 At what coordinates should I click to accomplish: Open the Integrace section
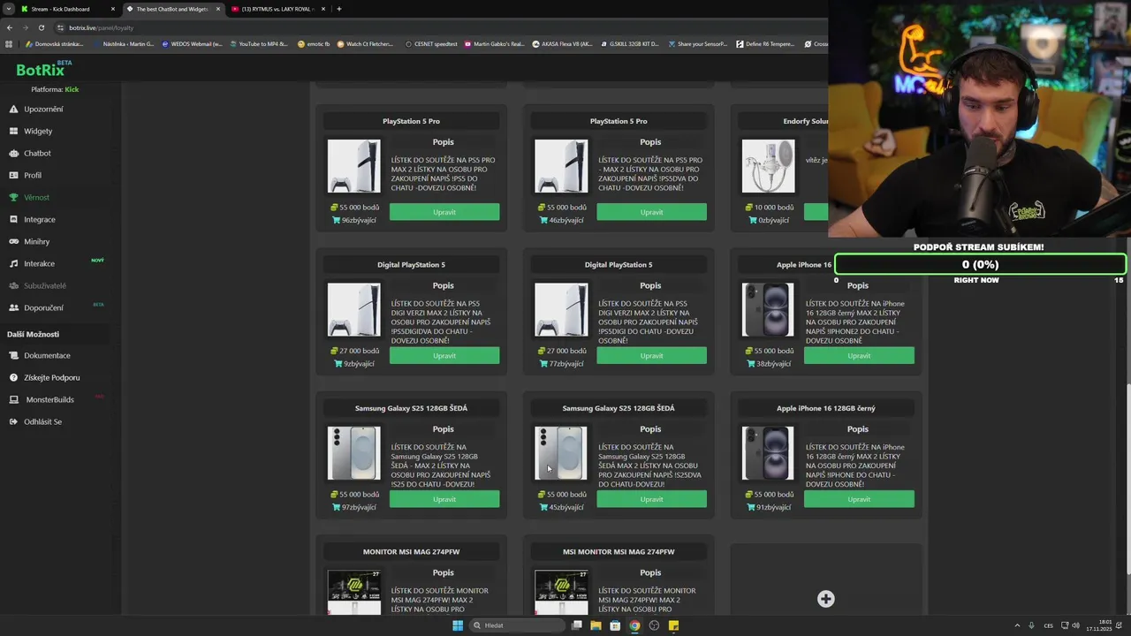tap(39, 219)
